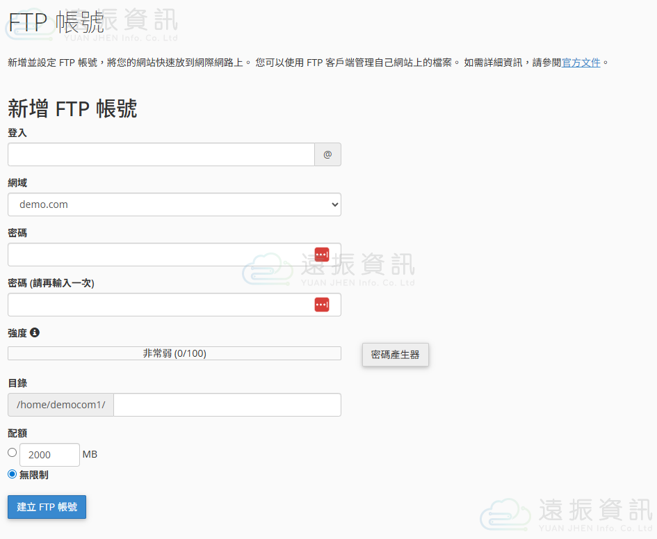Click the 建立 FTP 帳號 button

point(47,507)
